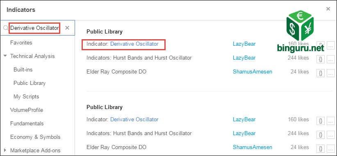View source of the top Hurst Bands script
Viewport: 337px width, 156px height.
click(321, 59)
